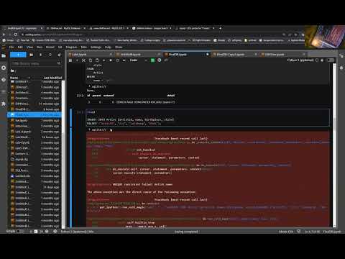The image size is (345, 259).
Task: Open the Run menu
Action: (x=40, y=47)
